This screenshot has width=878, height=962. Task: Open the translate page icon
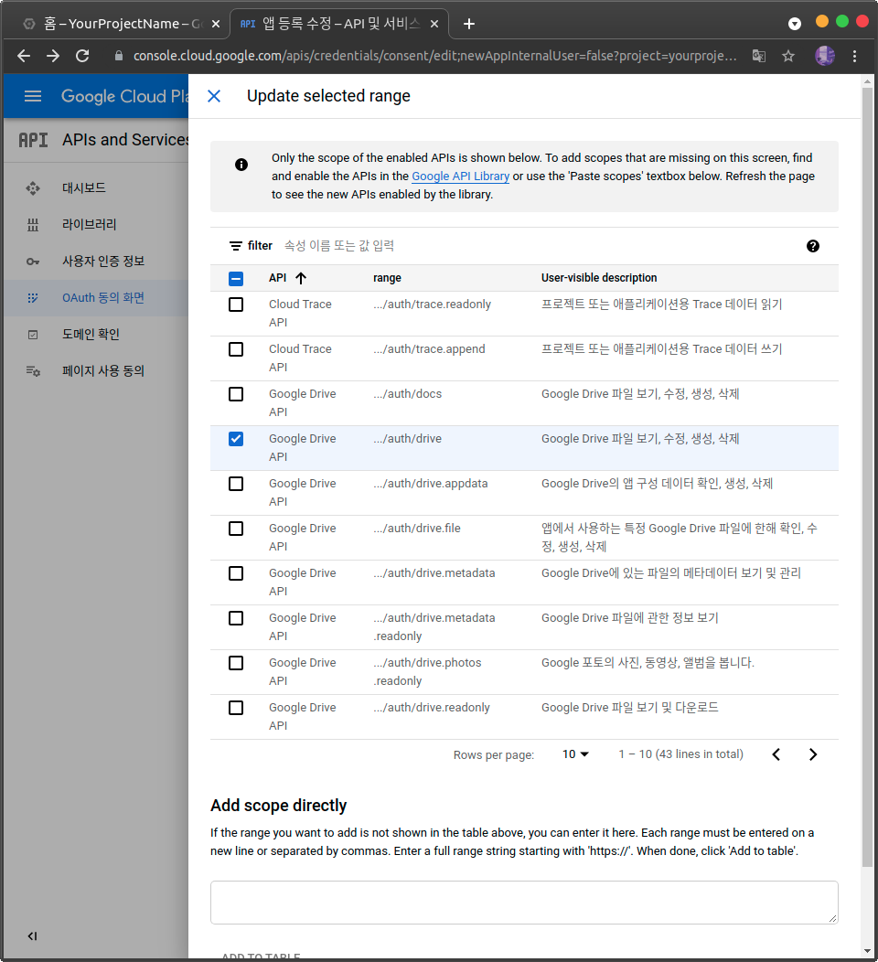[x=759, y=57]
